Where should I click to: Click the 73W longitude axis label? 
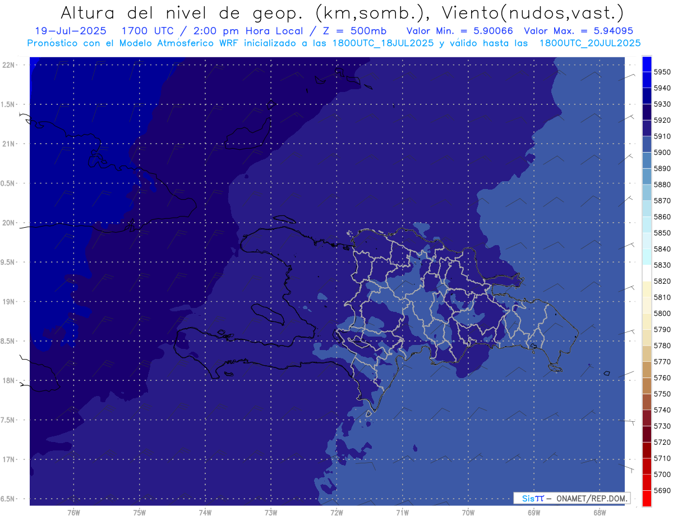click(271, 512)
